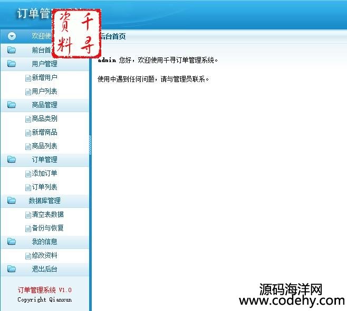Click the sidebar splitter handle to hide the menu
Viewport: 347px width, 311px height.
click(x=90, y=145)
